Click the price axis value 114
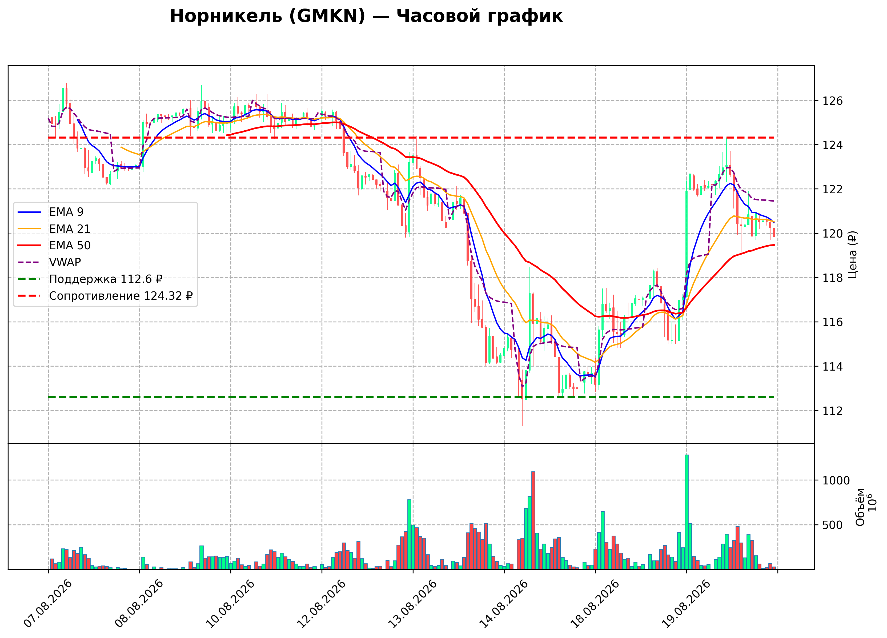The height and width of the screenshot is (638, 887). (833, 367)
